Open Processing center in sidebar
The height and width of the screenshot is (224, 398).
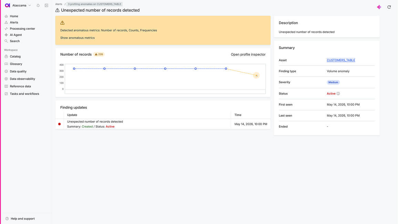click(x=22, y=29)
